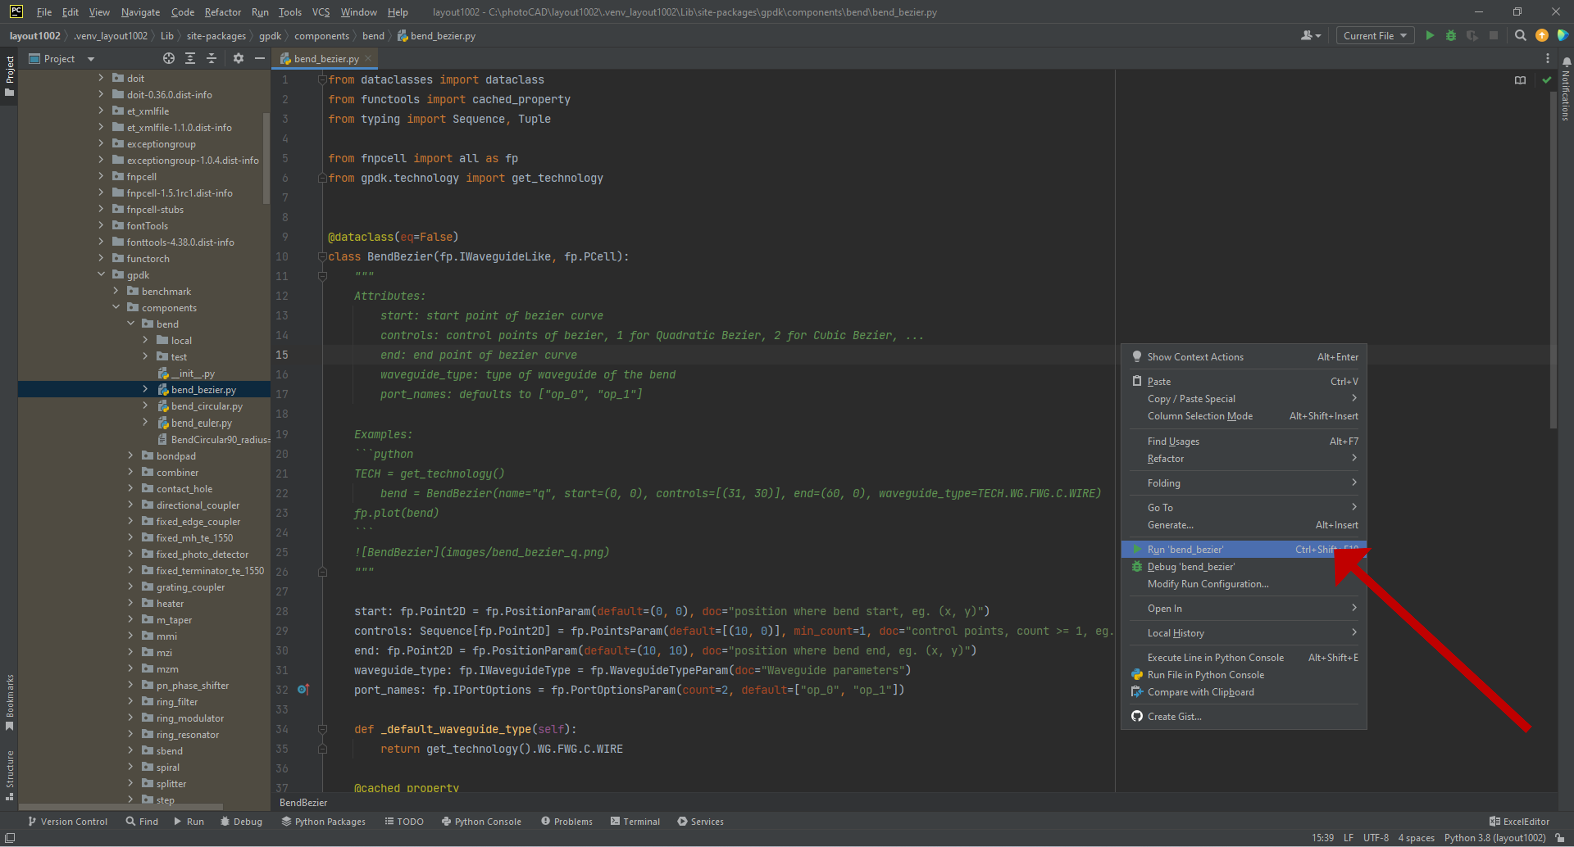Open the user account dropdown in the toolbar

(x=1311, y=35)
